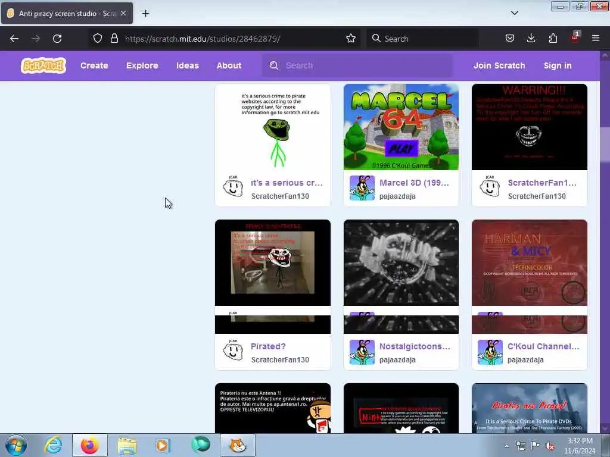This screenshot has height=457, width=610.
Task: Open the Pirates are Piracy! thumbnail
Action: click(530, 408)
